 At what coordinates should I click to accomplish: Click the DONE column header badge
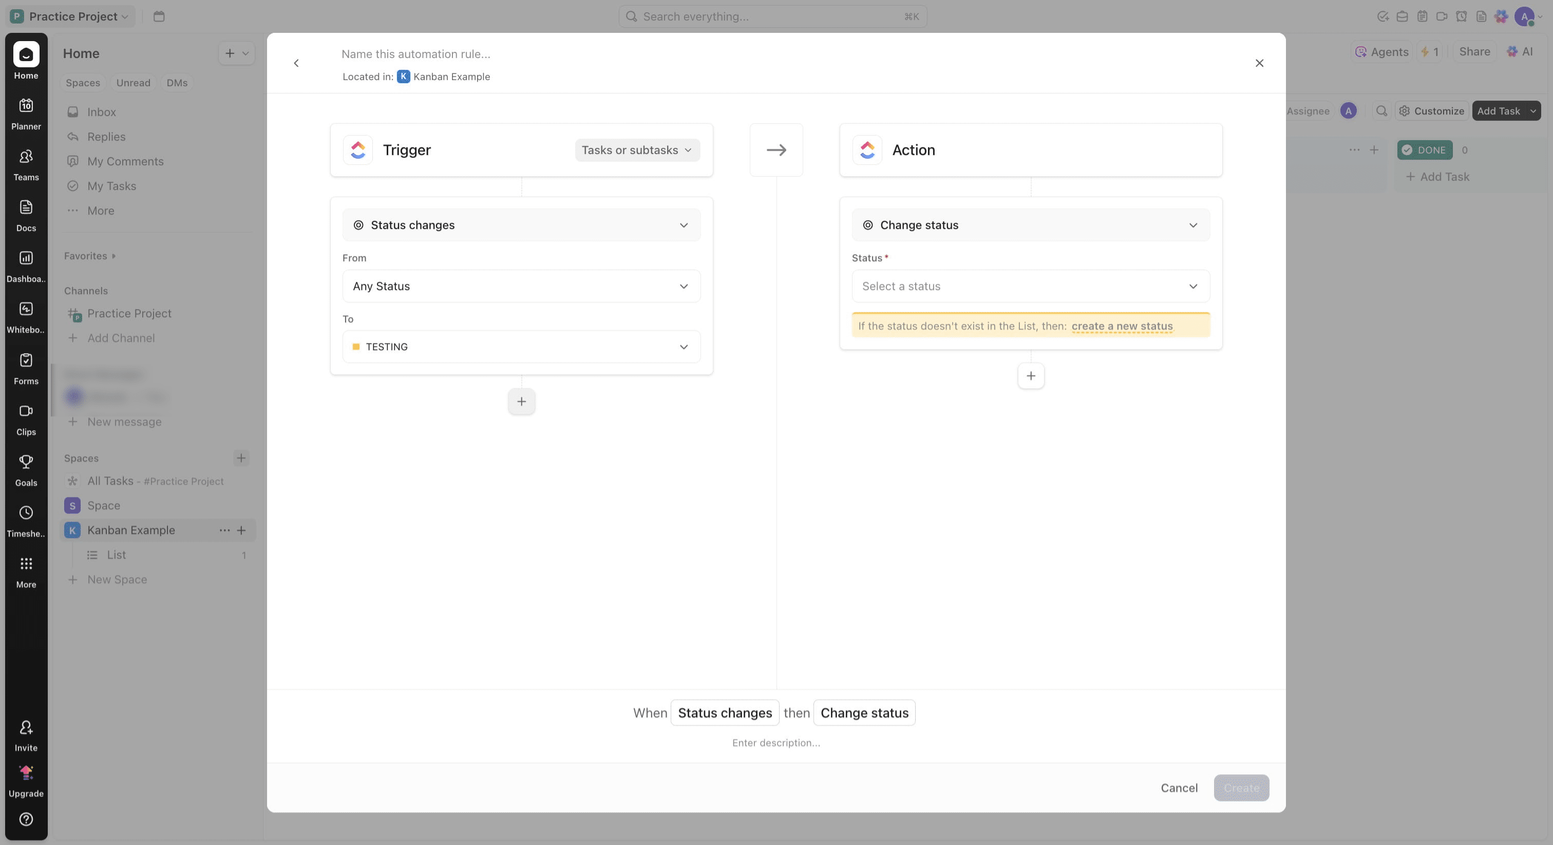click(1424, 150)
